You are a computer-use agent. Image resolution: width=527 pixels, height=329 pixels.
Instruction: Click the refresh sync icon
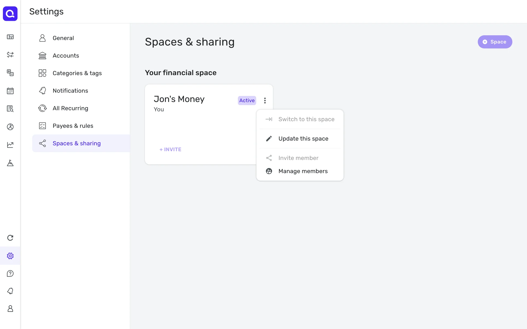(x=10, y=238)
